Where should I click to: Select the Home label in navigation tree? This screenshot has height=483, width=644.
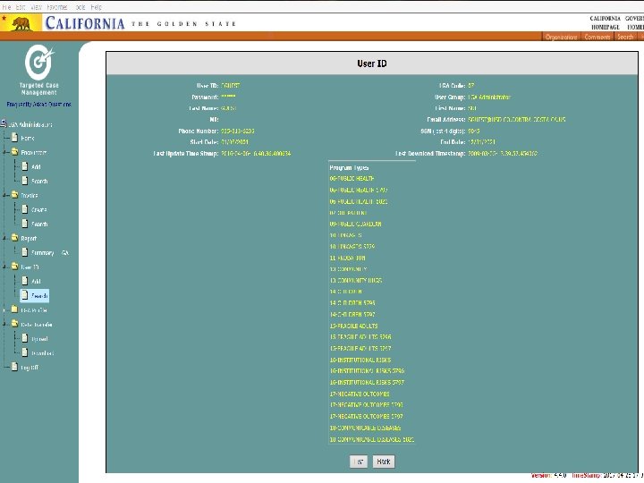[x=28, y=139]
